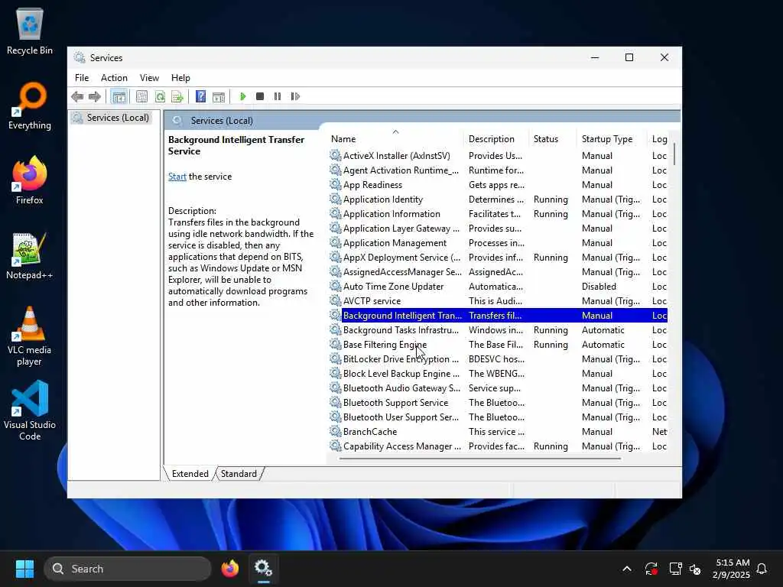Click the horizontal scrollbar of services list
This screenshot has height=587, width=783.
coord(479,459)
